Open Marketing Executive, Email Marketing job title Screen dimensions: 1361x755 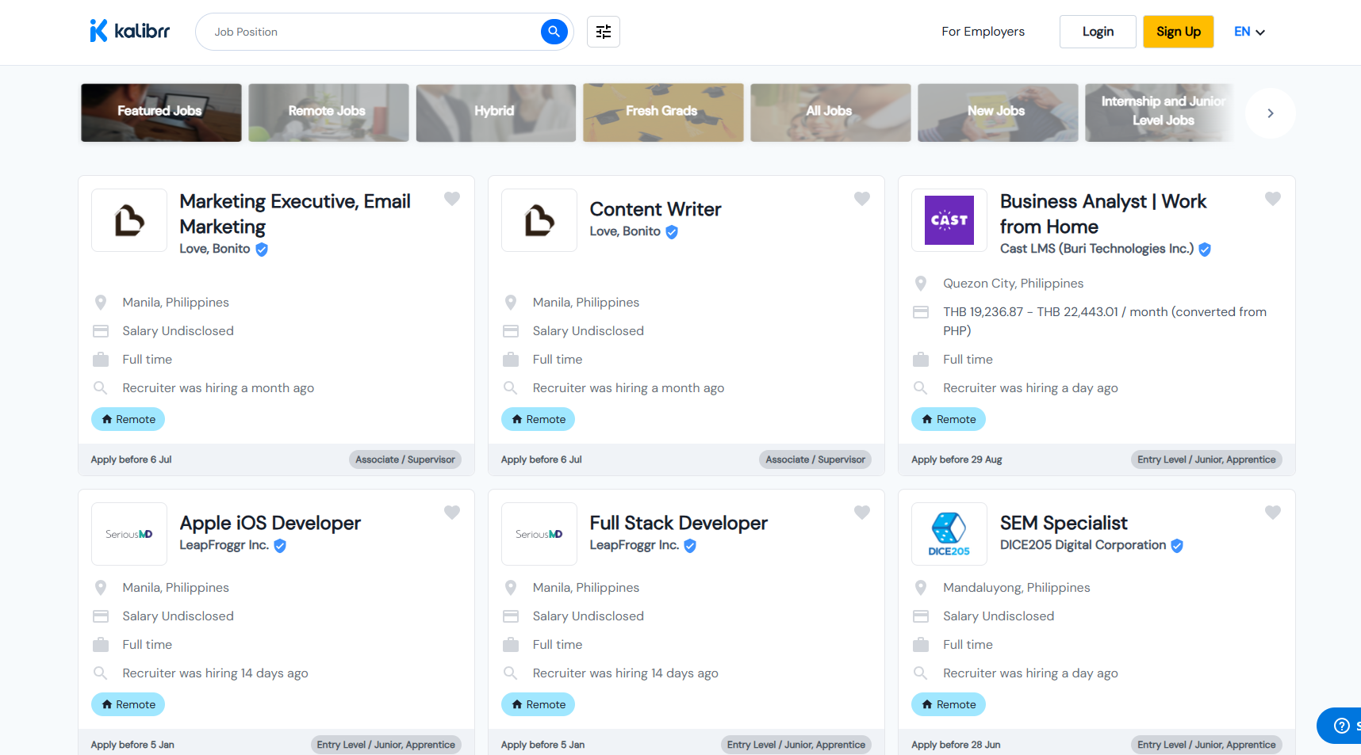(295, 214)
